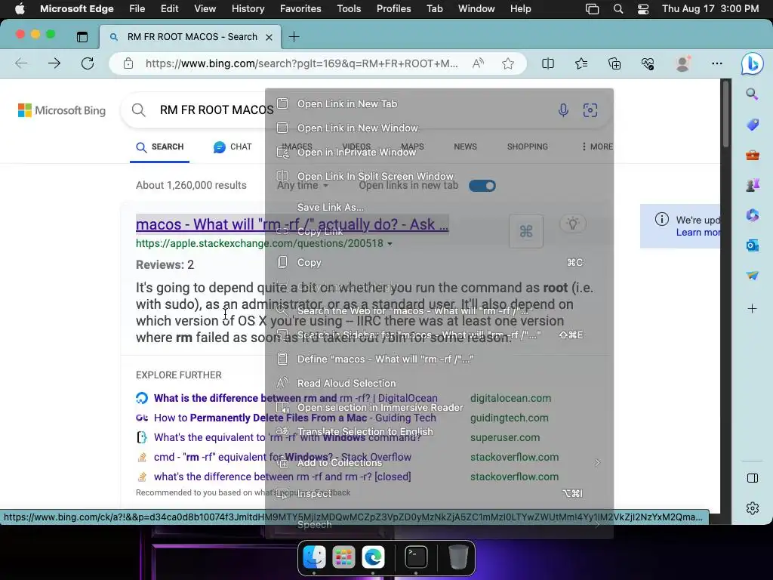Open the Drop paper plane sidebar icon
Image resolution: width=773 pixels, height=580 pixels.
point(753,275)
